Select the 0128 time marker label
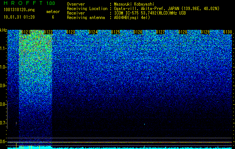Screen dimensions: 235x149 183,32
